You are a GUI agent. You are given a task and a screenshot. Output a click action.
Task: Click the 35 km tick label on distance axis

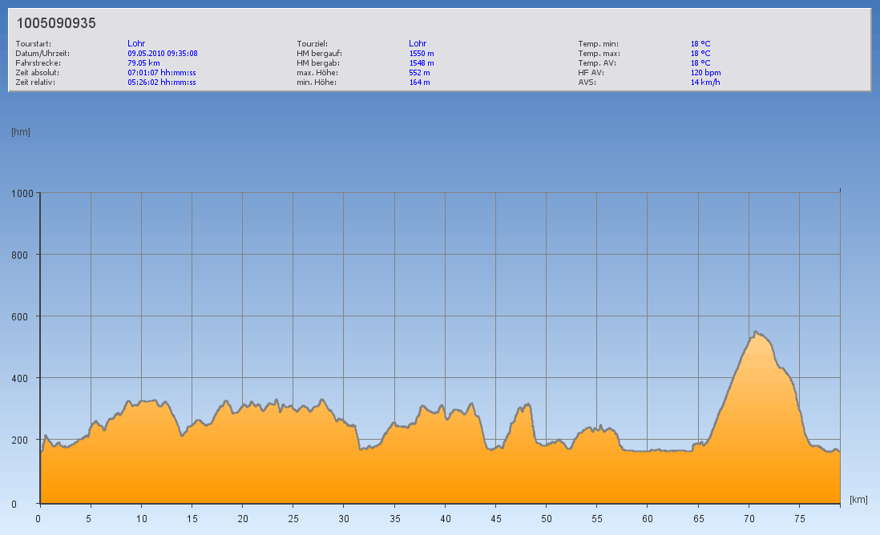click(x=394, y=518)
